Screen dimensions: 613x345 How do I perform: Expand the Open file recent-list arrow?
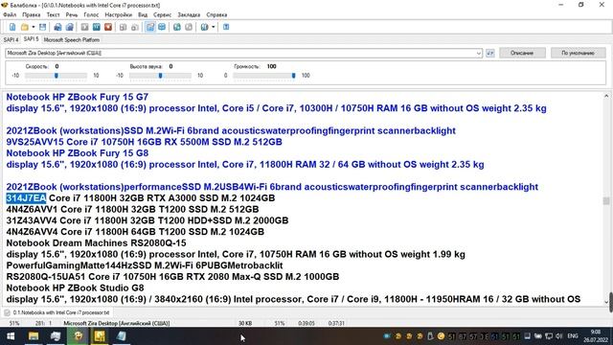click(34, 27)
